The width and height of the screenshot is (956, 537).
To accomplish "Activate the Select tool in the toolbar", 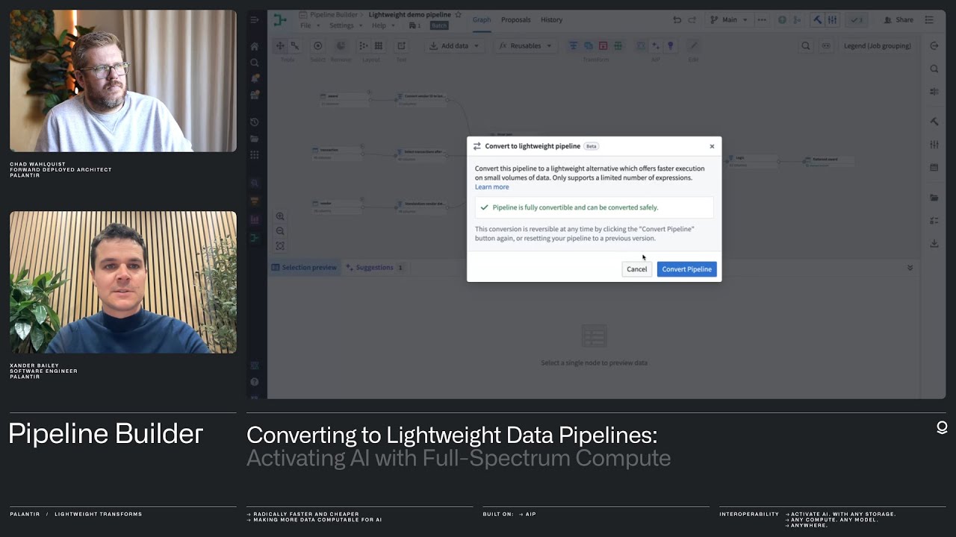I will pyautogui.click(x=317, y=45).
